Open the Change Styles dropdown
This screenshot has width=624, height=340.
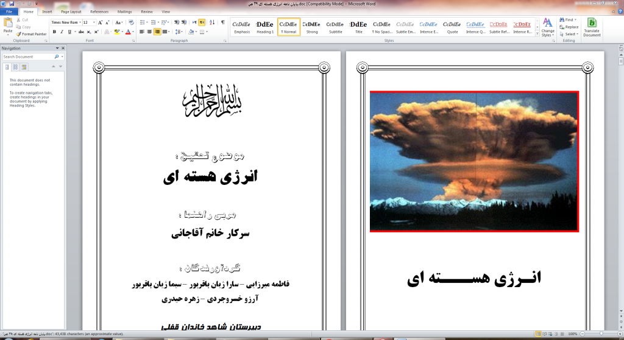[548, 28]
